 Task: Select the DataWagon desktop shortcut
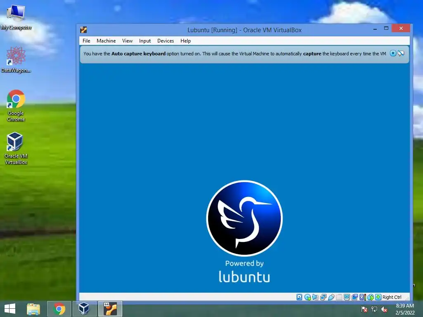(x=16, y=59)
